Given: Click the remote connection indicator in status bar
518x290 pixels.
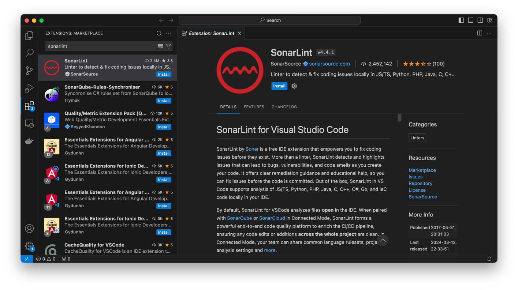Looking at the screenshot, I should click(x=26, y=259).
